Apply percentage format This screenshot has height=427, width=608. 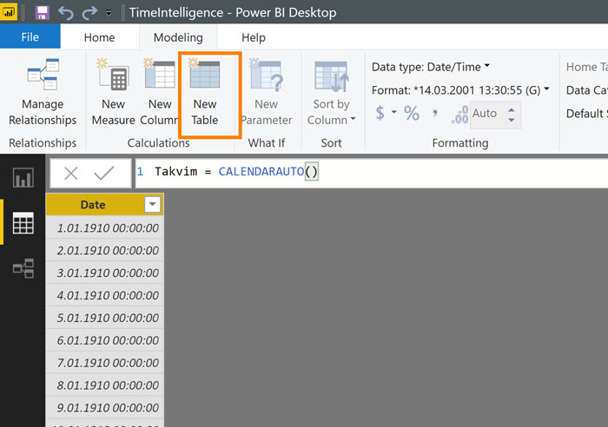coord(412,113)
